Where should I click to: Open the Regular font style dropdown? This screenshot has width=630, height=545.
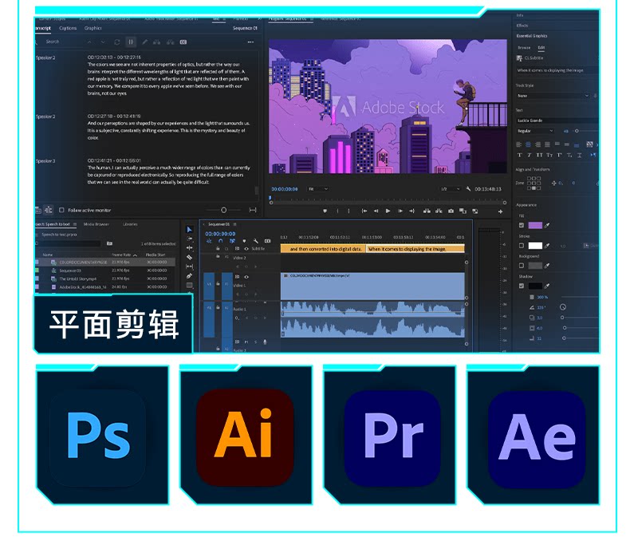click(536, 131)
